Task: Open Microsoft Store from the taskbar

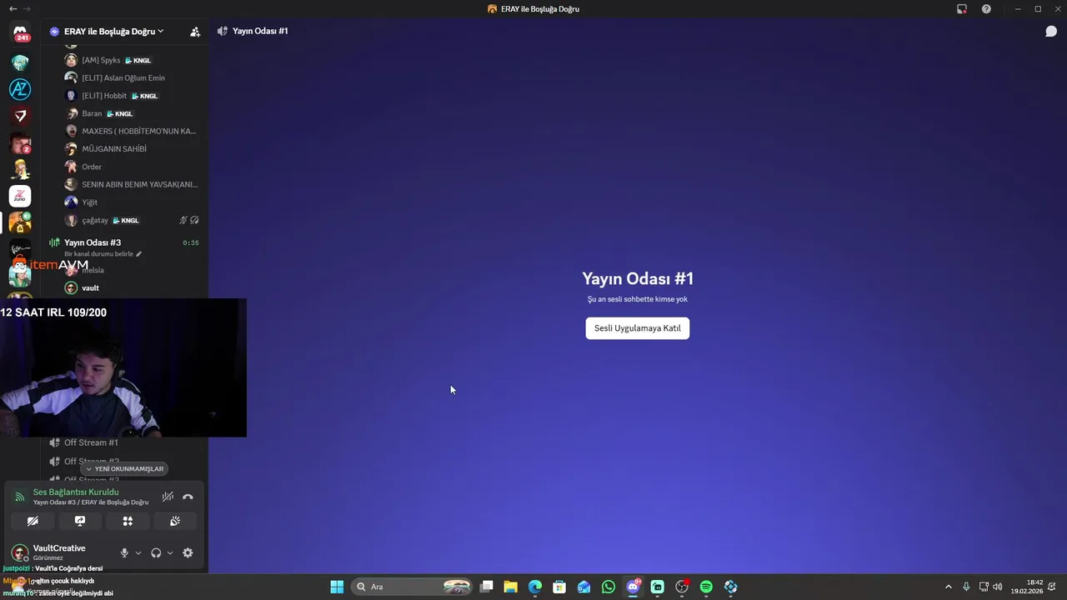Action: pyautogui.click(x=559, y=587)
